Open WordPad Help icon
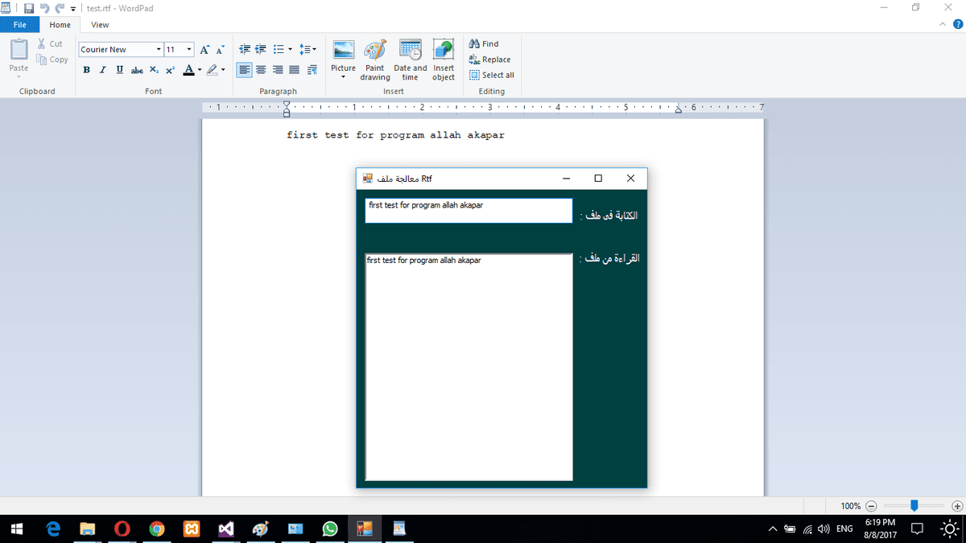 coord(956,25)
